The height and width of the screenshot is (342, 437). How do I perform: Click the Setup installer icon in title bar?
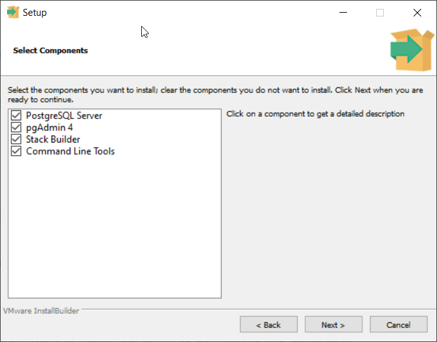(x=13, y=13)
